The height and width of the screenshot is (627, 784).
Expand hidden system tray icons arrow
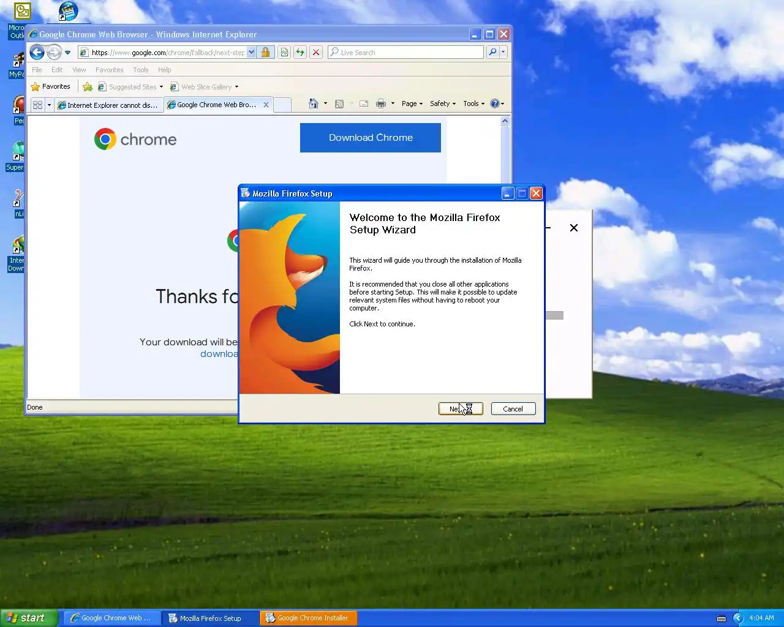coord(738,618)
